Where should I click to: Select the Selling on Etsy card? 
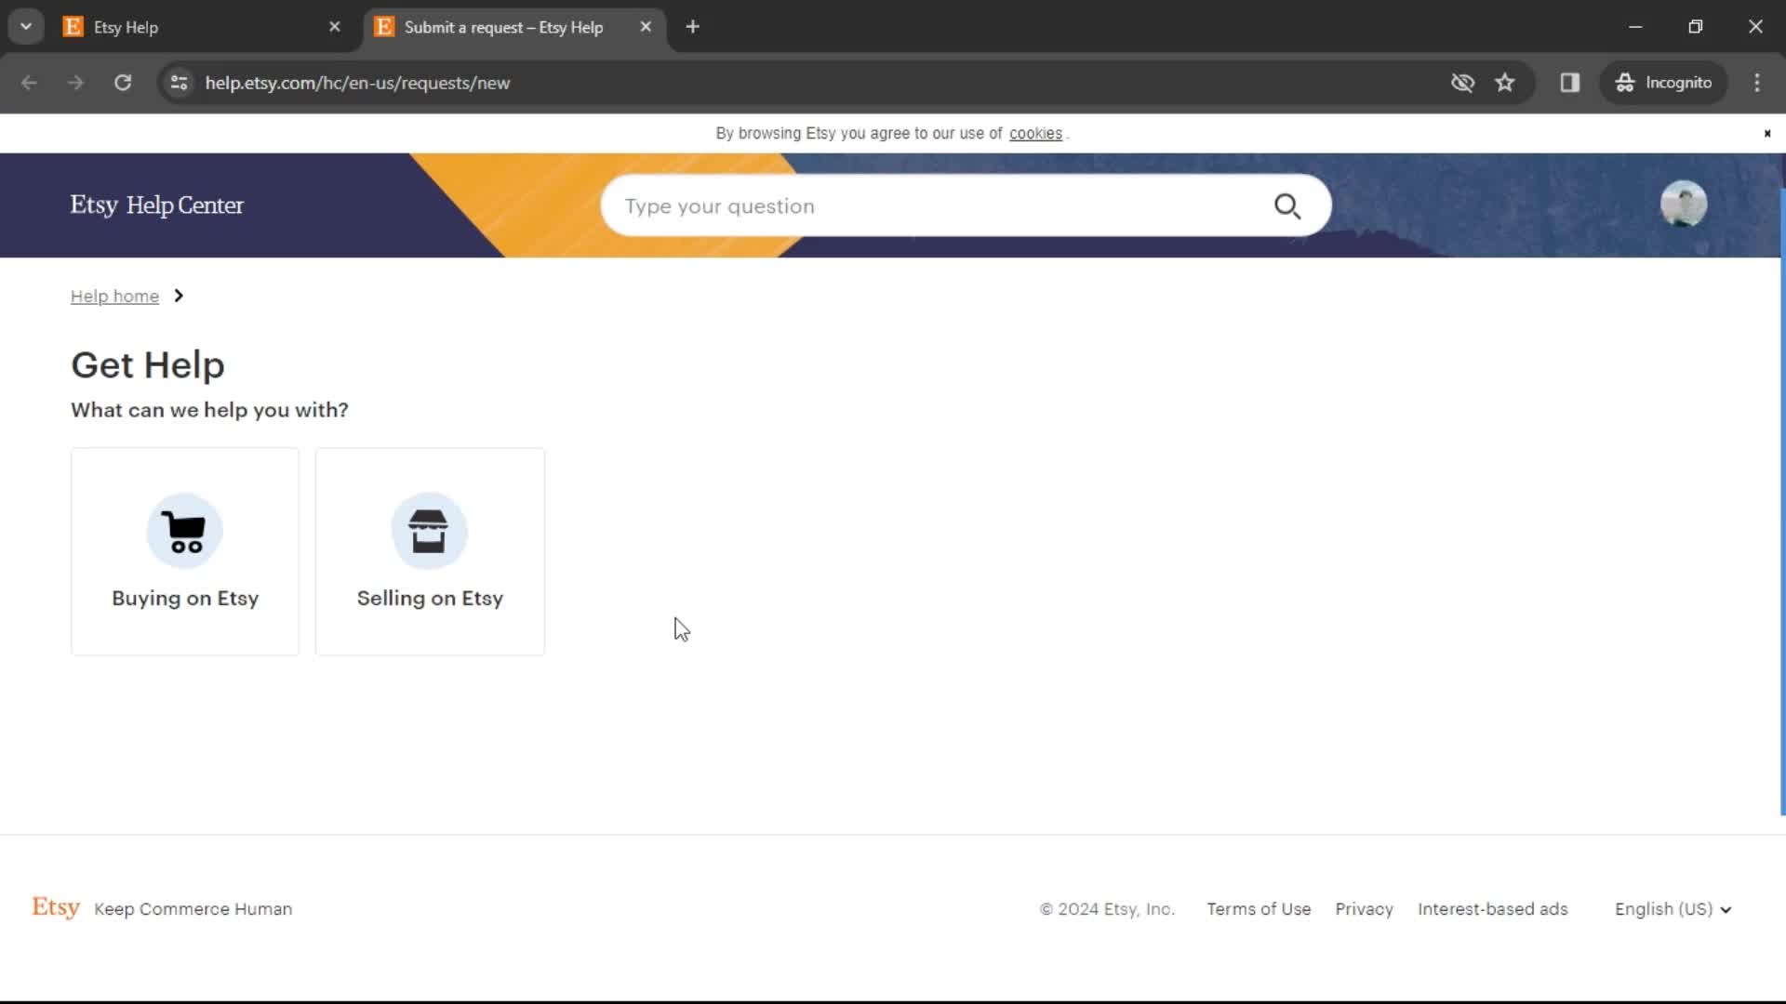[x=430, y=551]
